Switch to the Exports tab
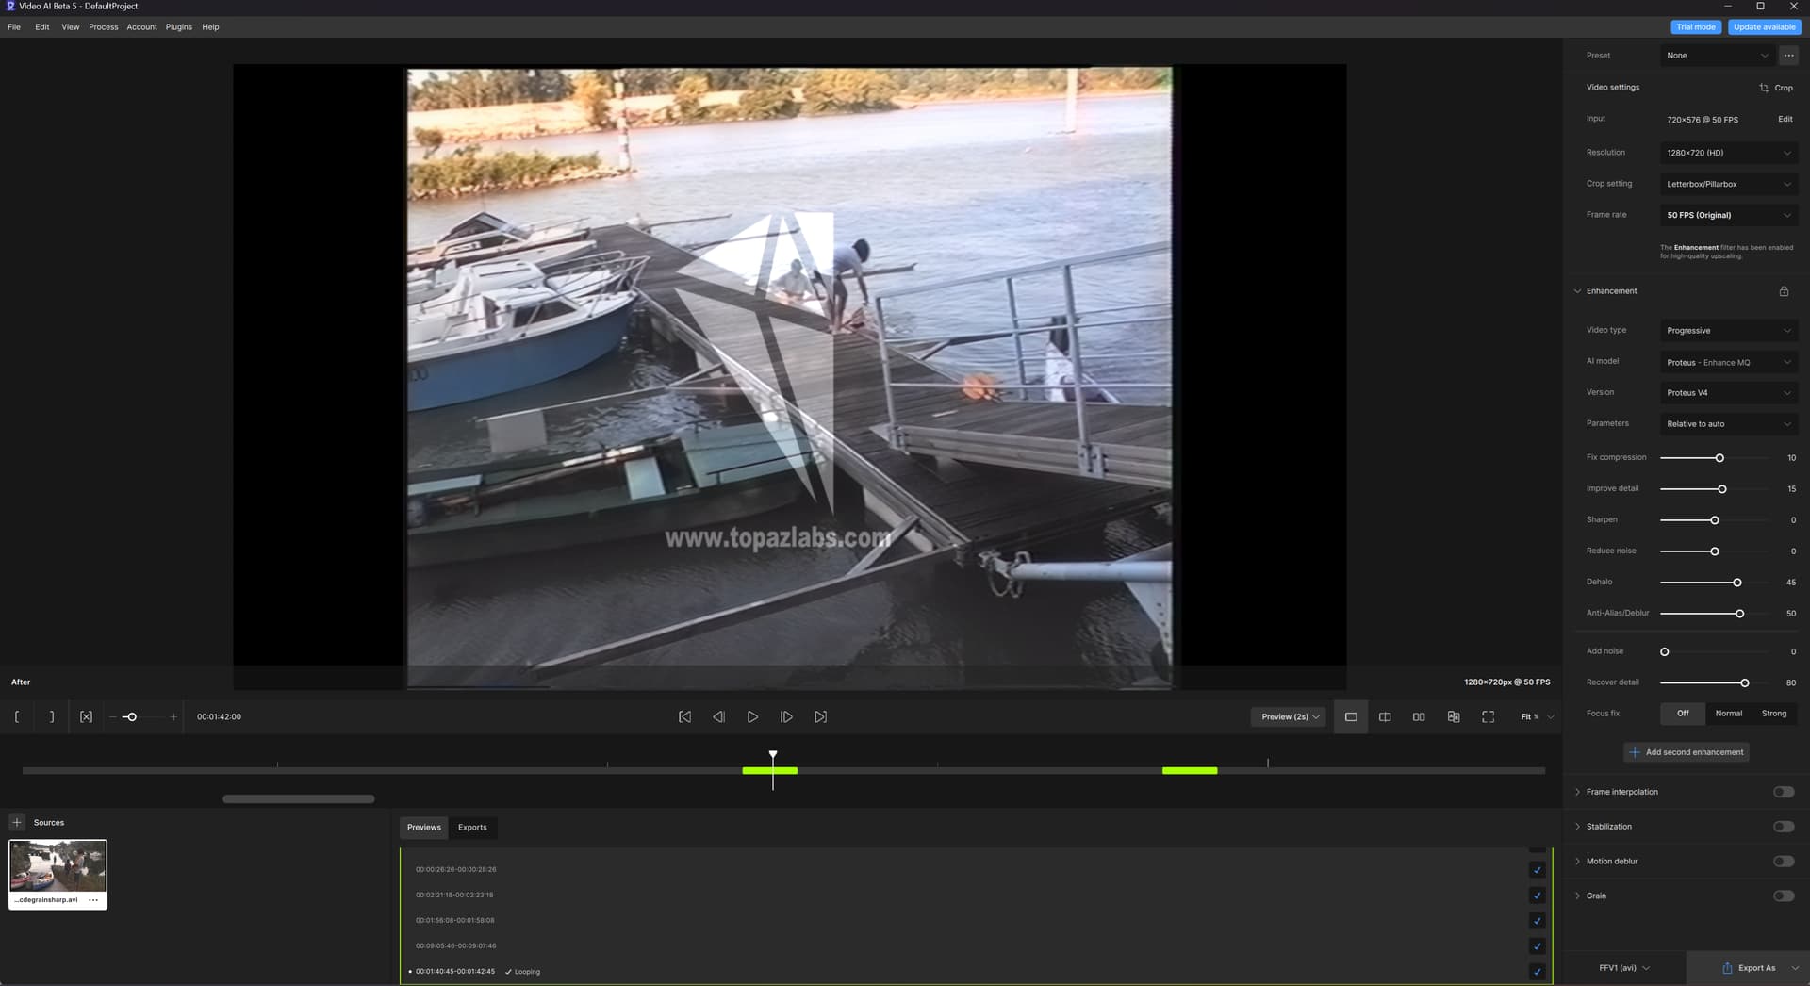Image resolution: width=1810 pixels, height=986 pixels. coord(472,827)
